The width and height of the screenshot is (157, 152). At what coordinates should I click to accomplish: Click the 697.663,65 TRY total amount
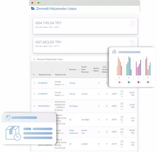coord(49,42)
